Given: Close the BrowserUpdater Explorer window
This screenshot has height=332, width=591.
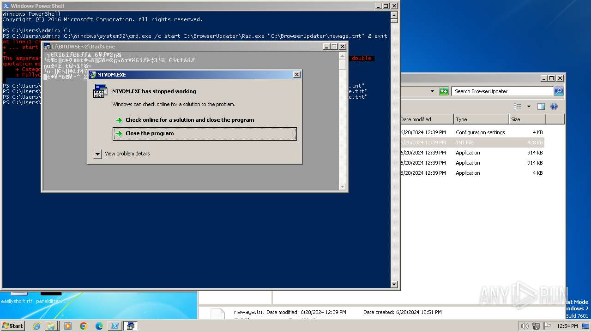Looking at the screenshot, I should tap(560, 78).
